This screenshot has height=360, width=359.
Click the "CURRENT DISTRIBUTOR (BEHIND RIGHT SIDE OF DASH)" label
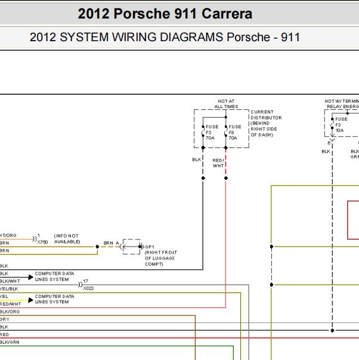point(266,124)
